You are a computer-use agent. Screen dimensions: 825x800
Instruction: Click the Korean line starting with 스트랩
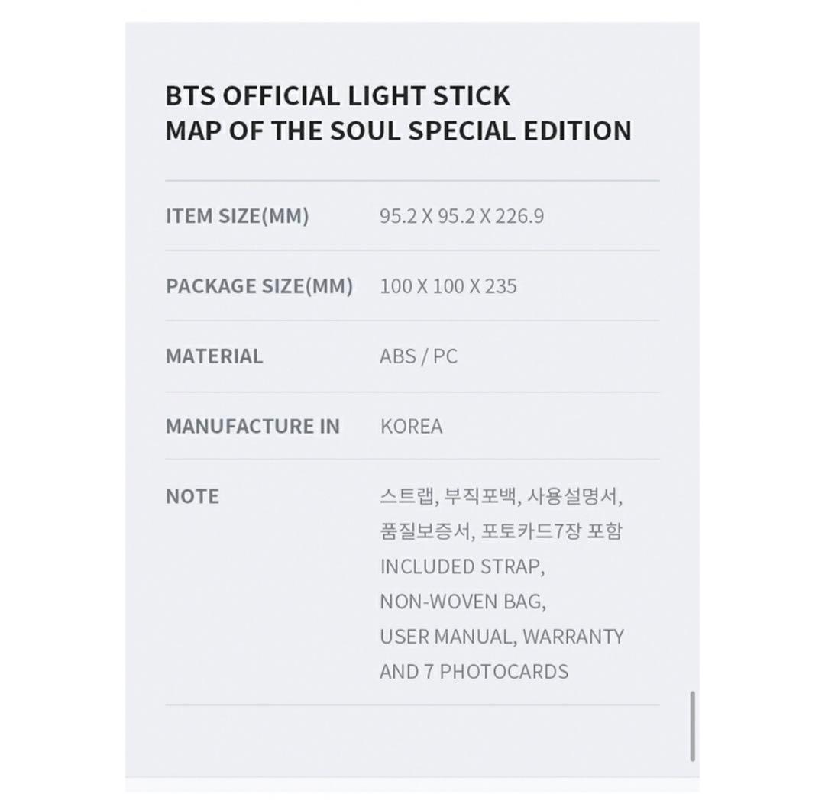(x=501, y=497)
